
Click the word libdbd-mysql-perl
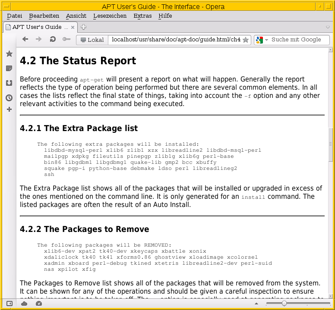[73, 150]
